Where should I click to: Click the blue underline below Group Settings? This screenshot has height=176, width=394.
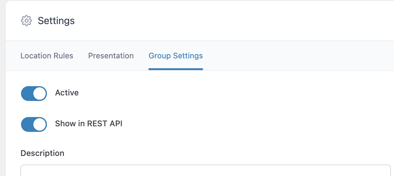tap(175, 69)
